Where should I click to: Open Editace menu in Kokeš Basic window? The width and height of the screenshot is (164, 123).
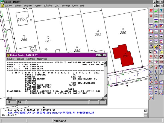point(20,59)
